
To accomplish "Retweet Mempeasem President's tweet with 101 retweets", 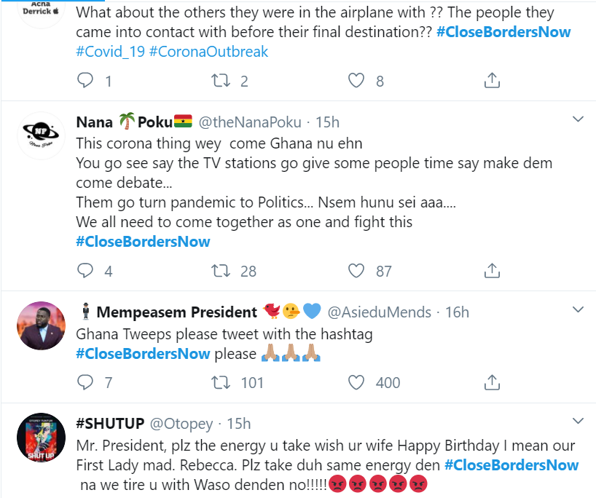I will point(220,382).
